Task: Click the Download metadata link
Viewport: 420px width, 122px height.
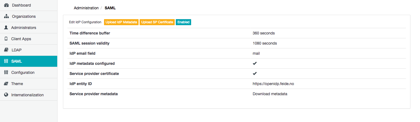Action: tap(270, 94)
